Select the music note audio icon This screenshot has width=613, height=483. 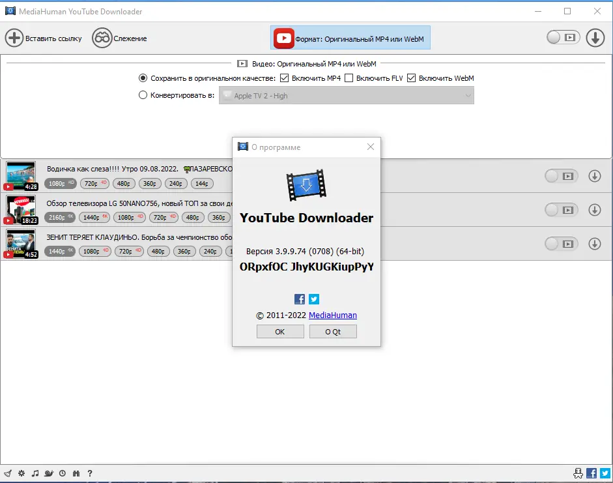coord(35,473)
